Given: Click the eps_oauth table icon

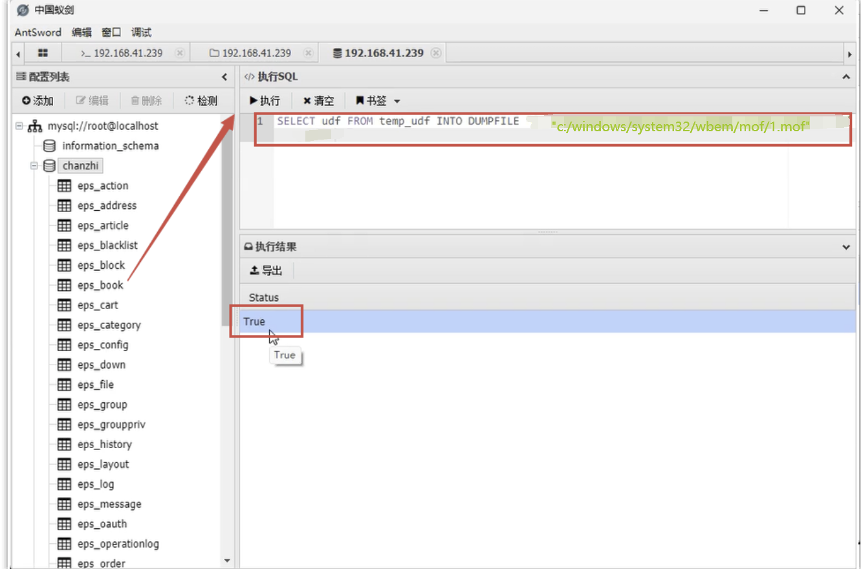Looking at the screenshot, I should point(65,524).
